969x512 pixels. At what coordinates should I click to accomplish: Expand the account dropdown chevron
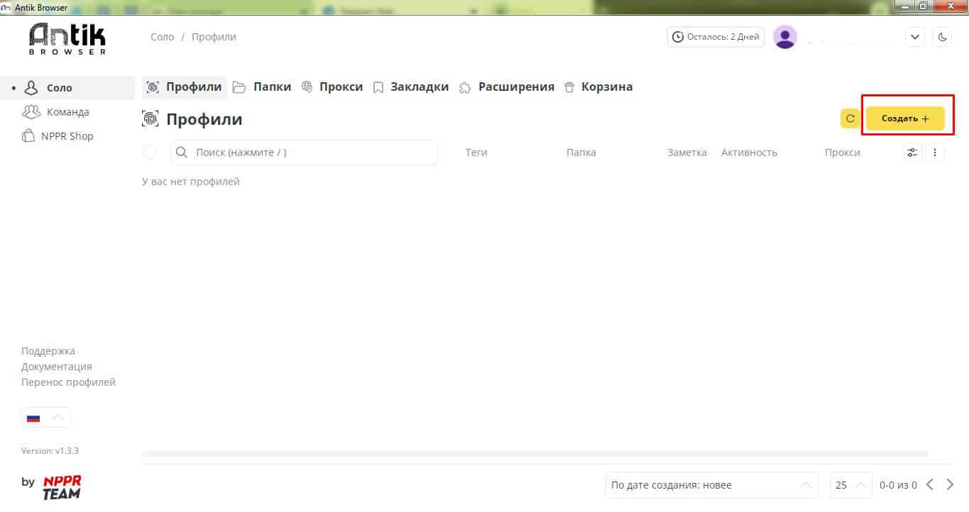coord(915,37)
